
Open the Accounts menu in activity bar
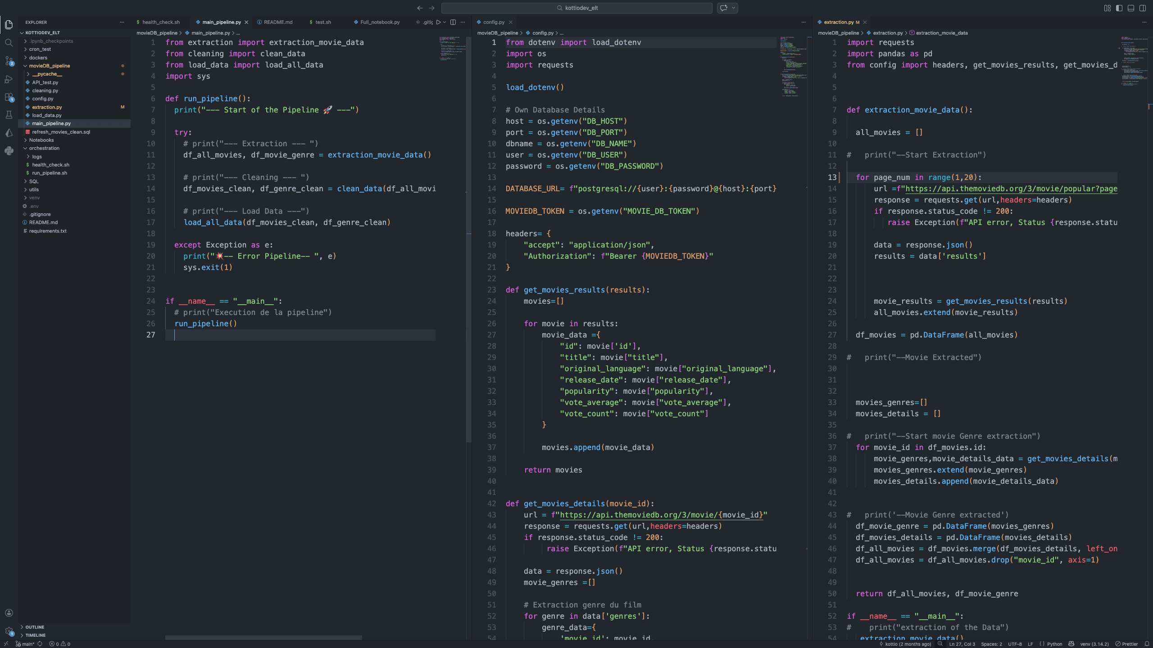coord(9,613)
